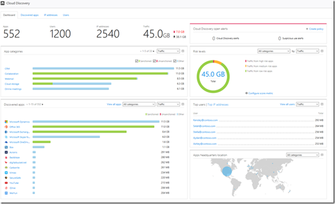Click the SecureSafe app icon

(6, 178)
